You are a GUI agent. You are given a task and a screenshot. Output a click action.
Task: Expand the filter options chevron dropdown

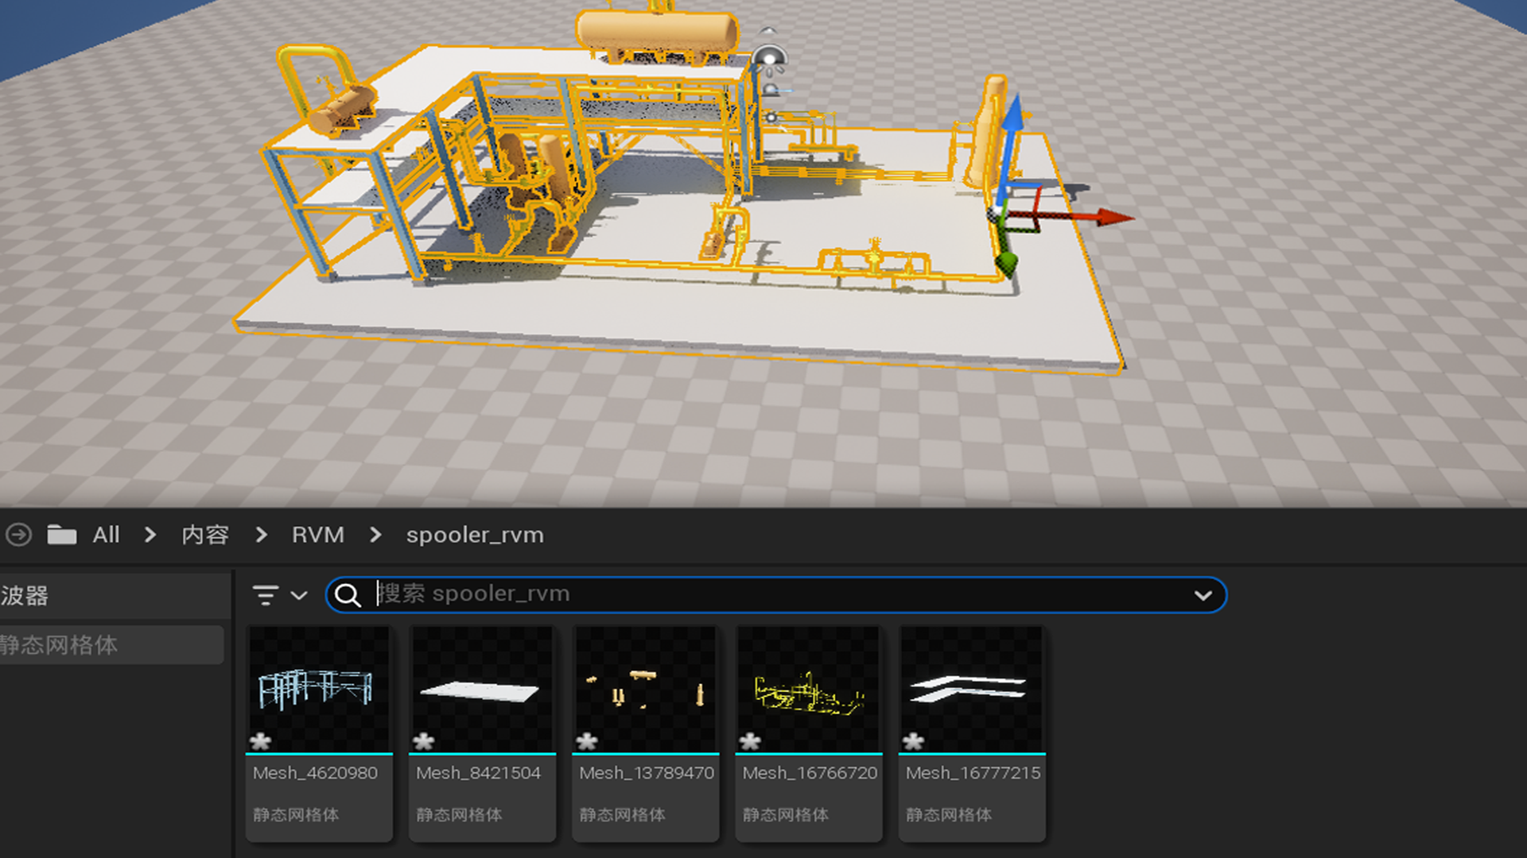click(x=299, y=595)
